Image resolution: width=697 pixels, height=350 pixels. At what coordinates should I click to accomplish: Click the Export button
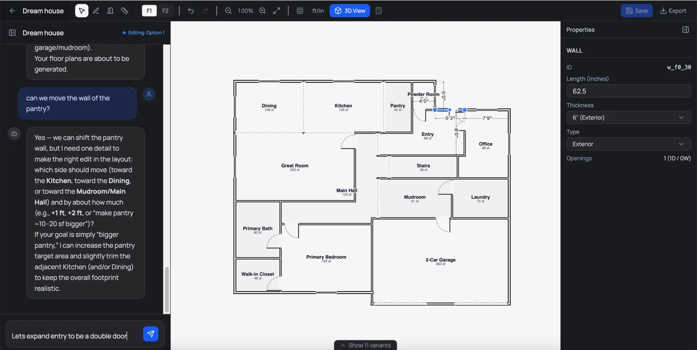(x=674, y=11)
